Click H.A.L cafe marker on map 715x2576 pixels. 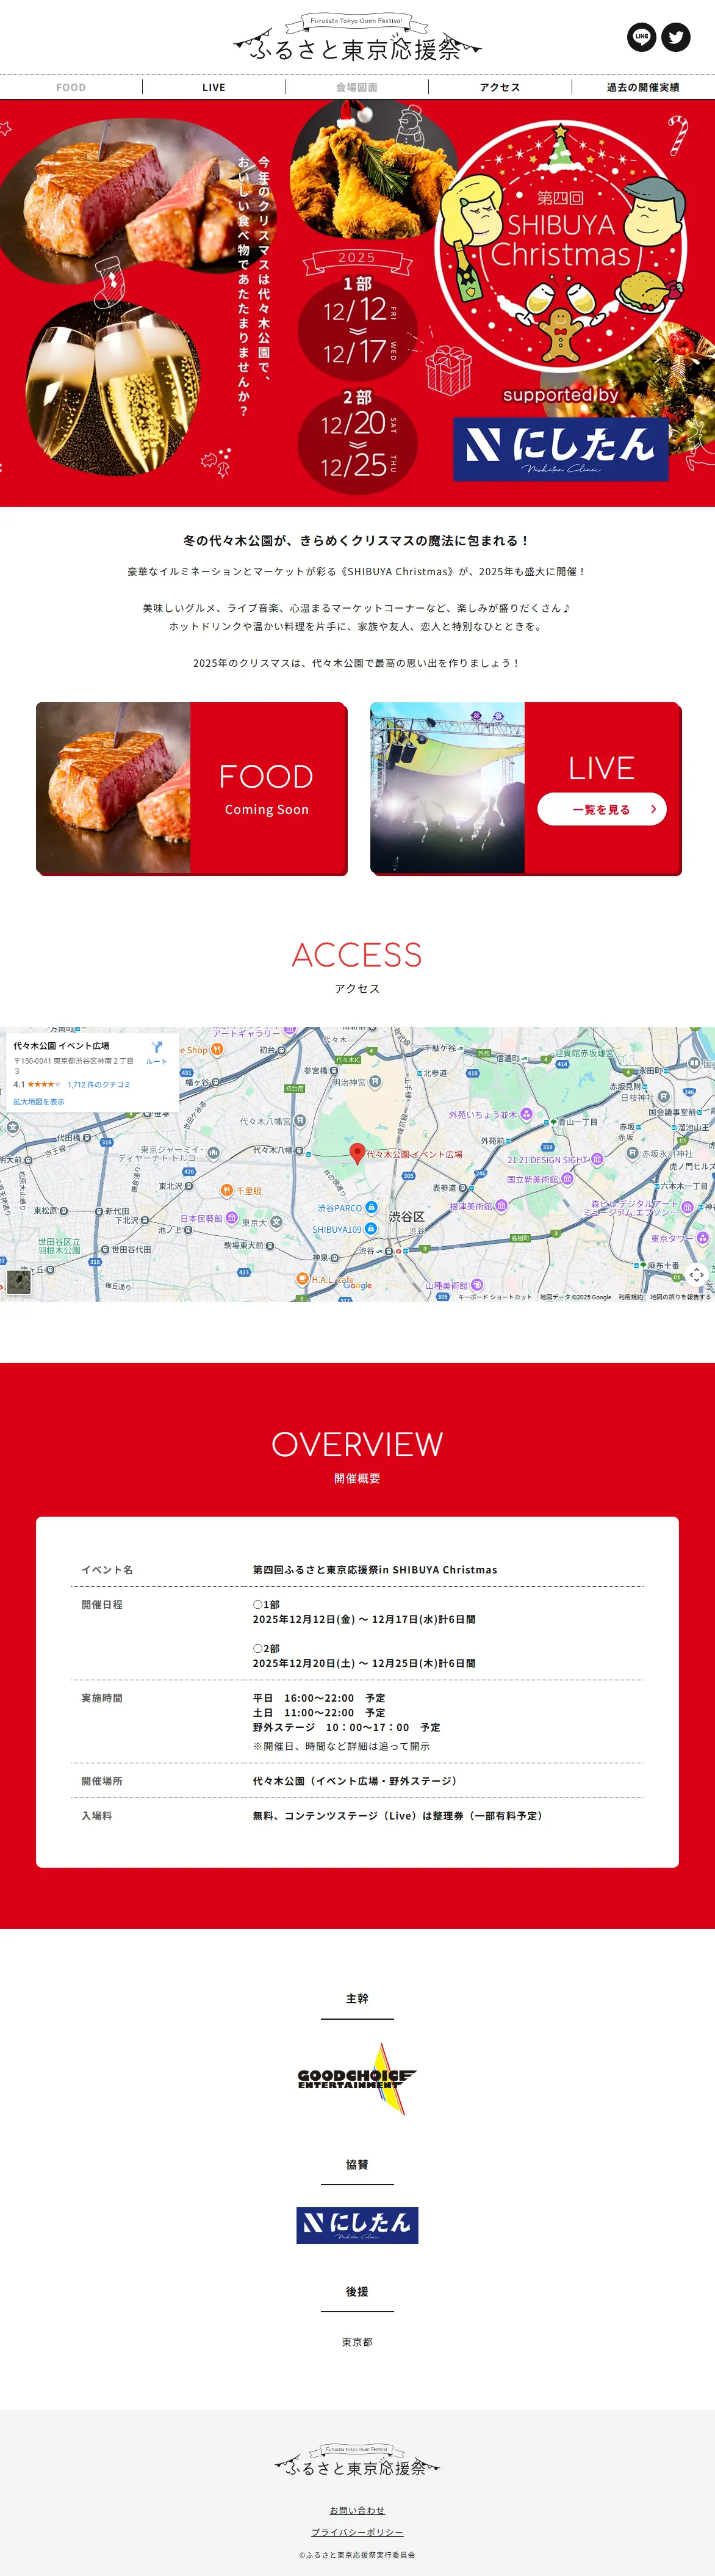303,1278
